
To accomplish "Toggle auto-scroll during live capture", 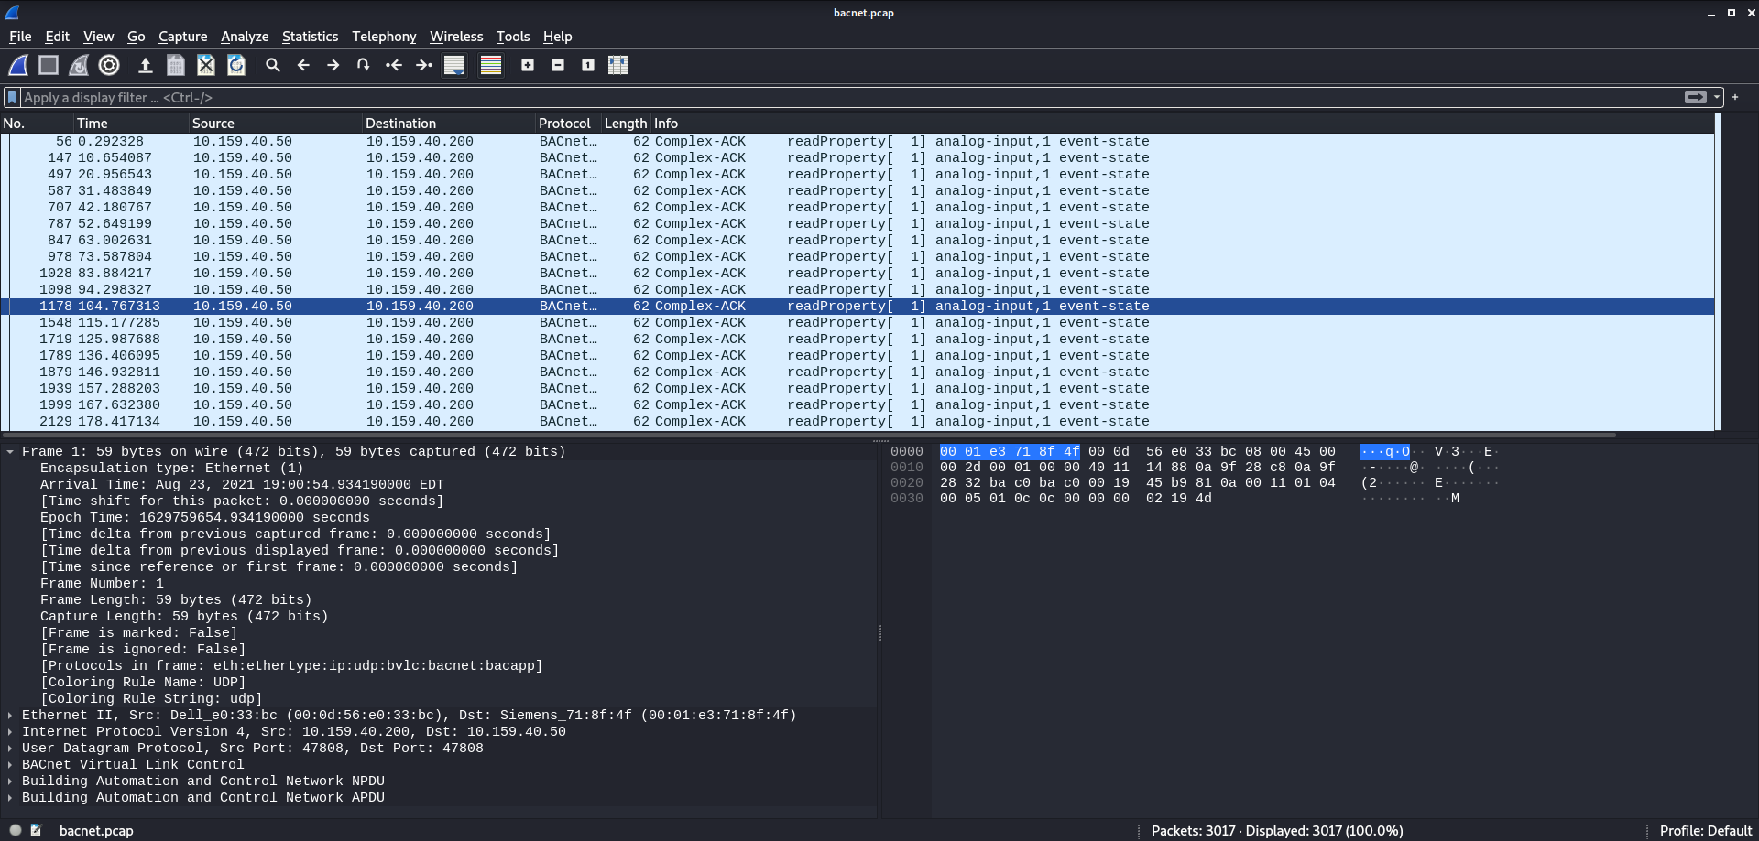I will pos(454,65).
